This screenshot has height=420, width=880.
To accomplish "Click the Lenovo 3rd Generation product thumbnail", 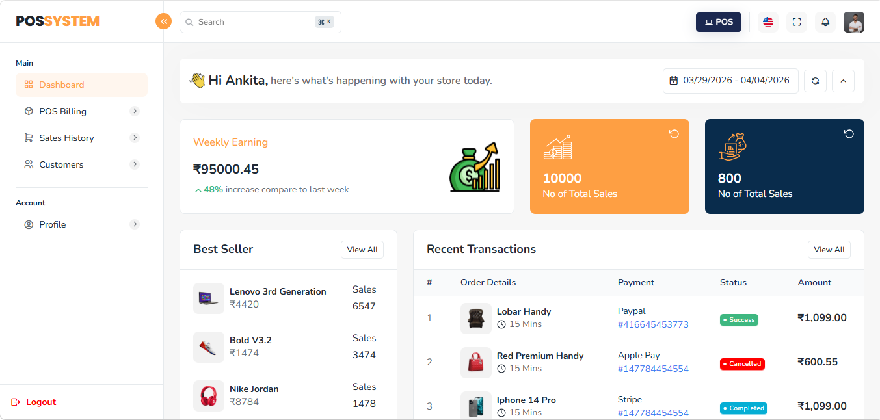I will (x=209, y=298).
